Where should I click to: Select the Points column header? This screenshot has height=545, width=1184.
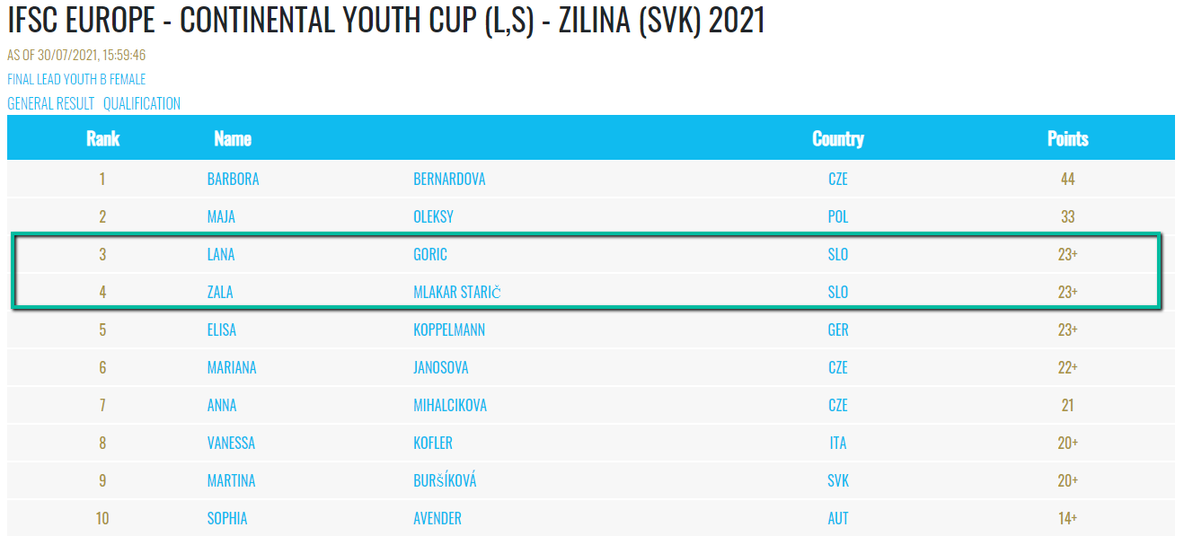coord(1068,138)
